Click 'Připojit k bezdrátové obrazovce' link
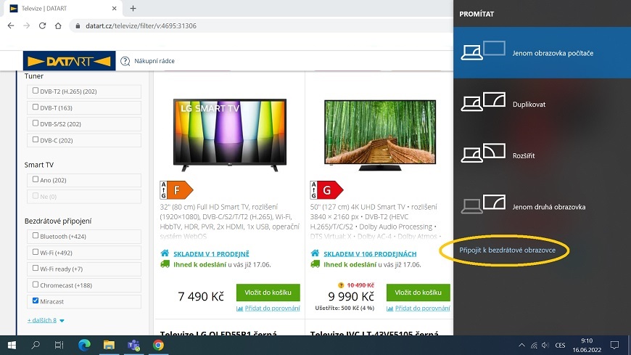Viewport: 631px width, 355px height. [507, 250]
